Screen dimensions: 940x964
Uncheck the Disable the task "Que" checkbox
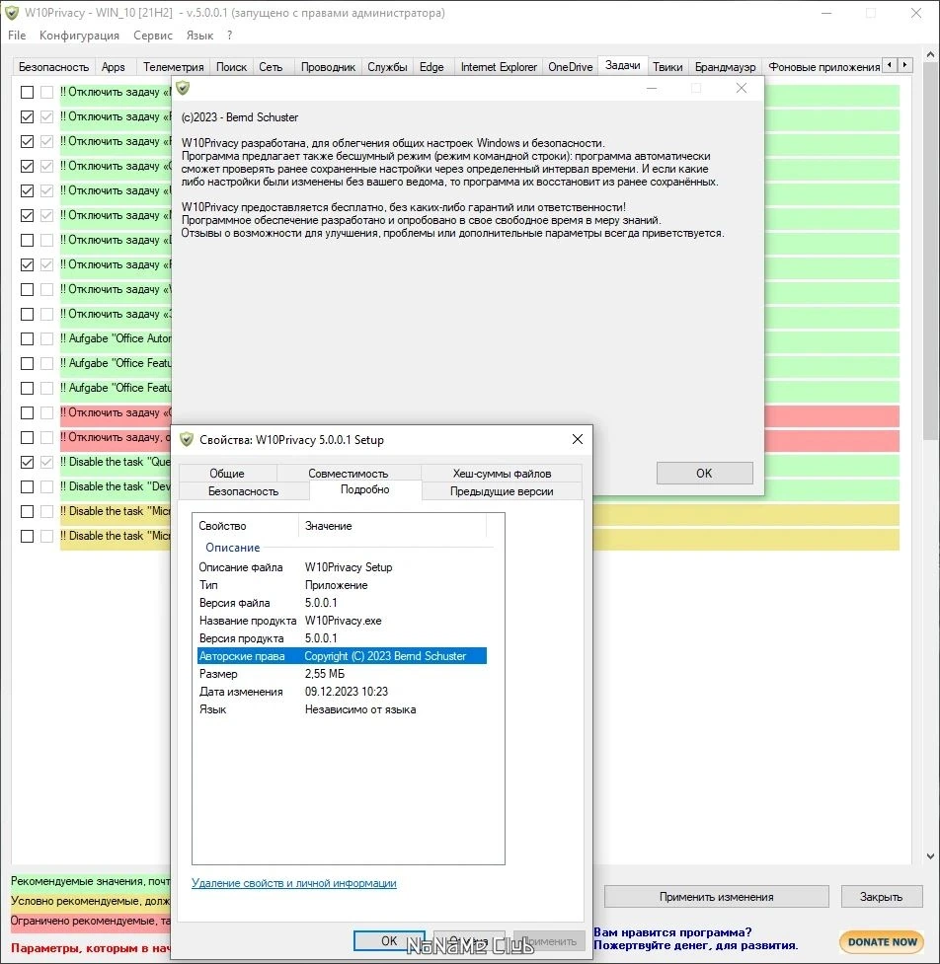27,462
